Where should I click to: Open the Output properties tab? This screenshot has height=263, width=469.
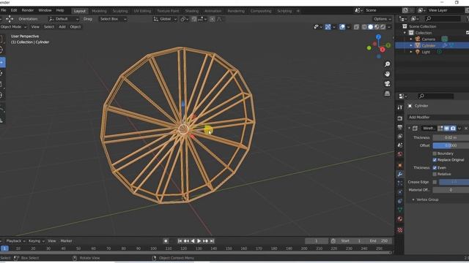pyautogui.click(x=400, y=127)
